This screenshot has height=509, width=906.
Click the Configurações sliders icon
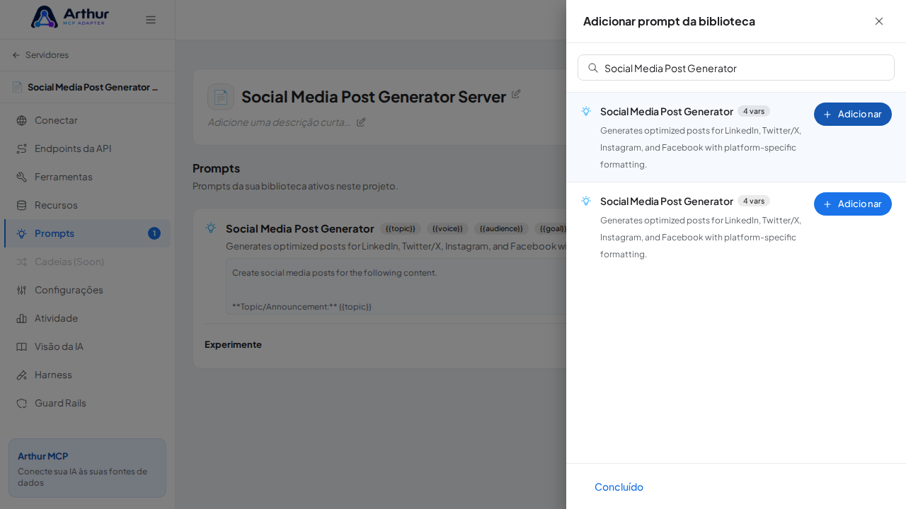(21, 290)
